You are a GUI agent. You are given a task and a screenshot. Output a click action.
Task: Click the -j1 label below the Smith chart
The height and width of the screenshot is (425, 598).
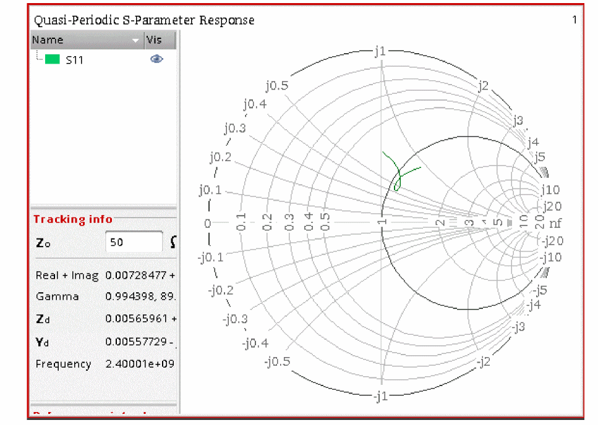(x=380, y=397)
